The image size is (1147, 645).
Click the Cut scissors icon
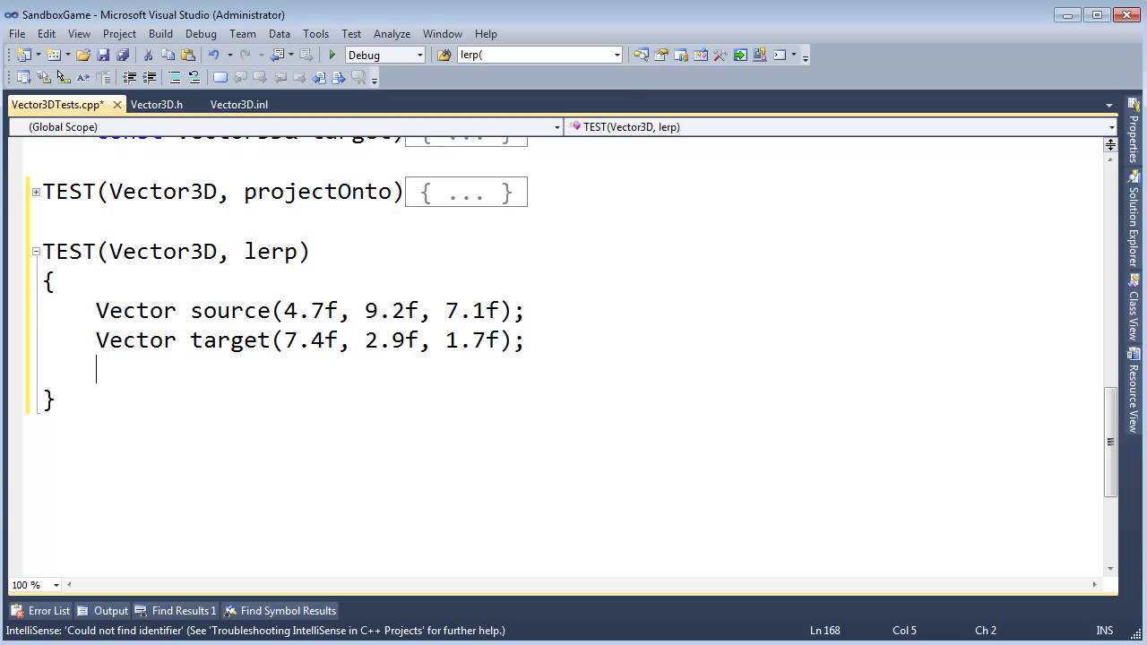149,55
